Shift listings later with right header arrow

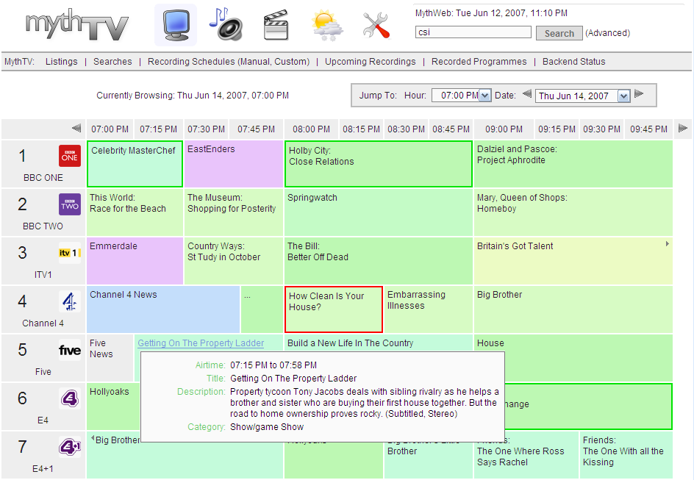click(682, 129)
